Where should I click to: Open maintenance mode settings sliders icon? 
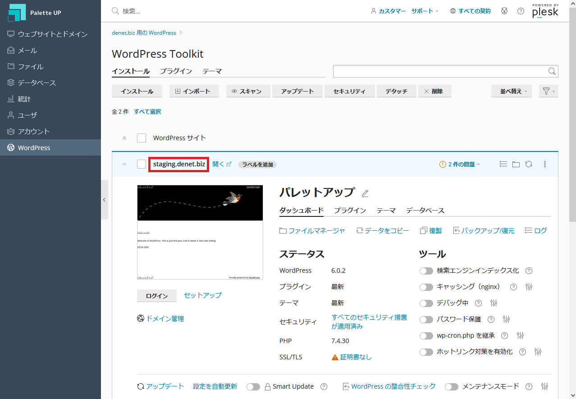(x=545, y=386)
